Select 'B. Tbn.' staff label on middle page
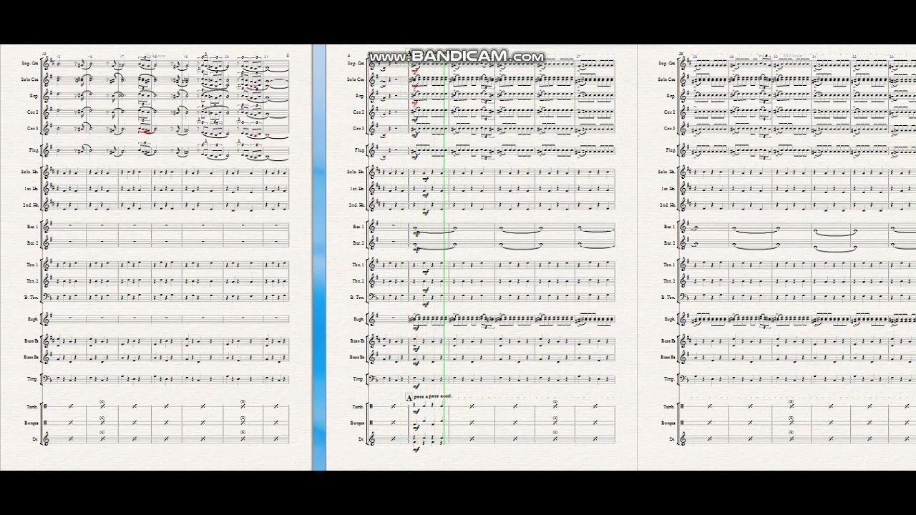 tap(357, 298)
